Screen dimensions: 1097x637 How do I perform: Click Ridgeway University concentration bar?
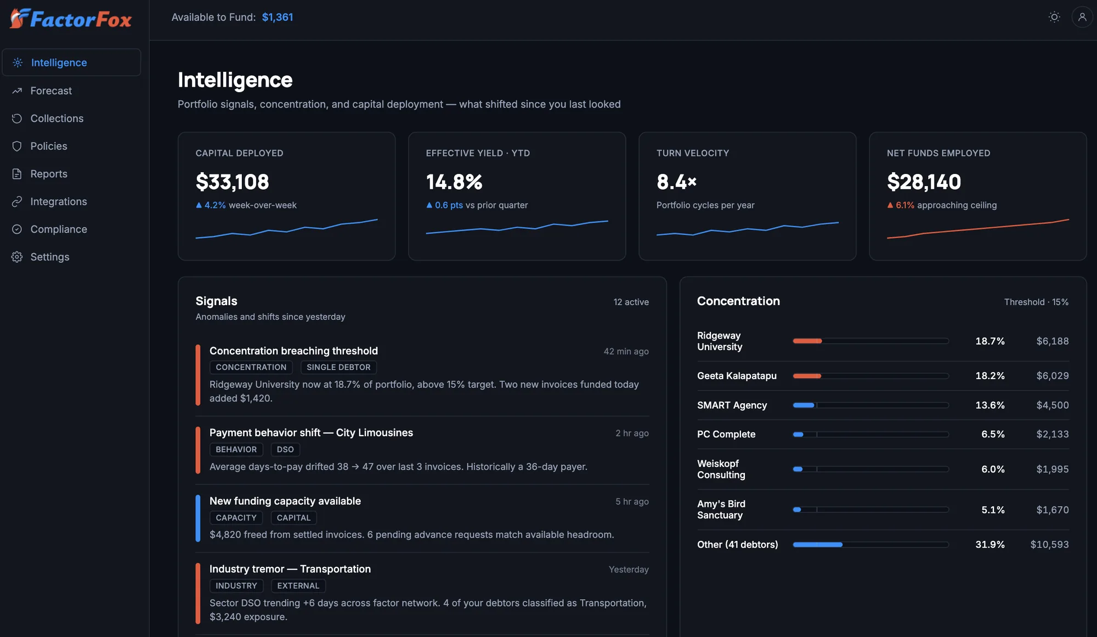(871, 341)
